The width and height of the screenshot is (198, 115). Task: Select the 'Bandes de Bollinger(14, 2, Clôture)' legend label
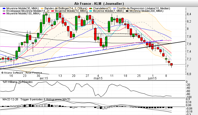pos(66,8)
